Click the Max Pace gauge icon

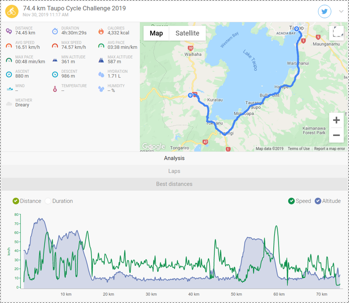9,60
